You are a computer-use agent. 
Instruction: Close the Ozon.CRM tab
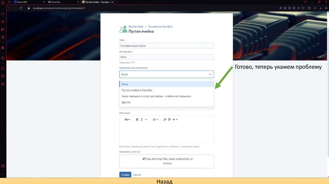[x=44, y=2]
